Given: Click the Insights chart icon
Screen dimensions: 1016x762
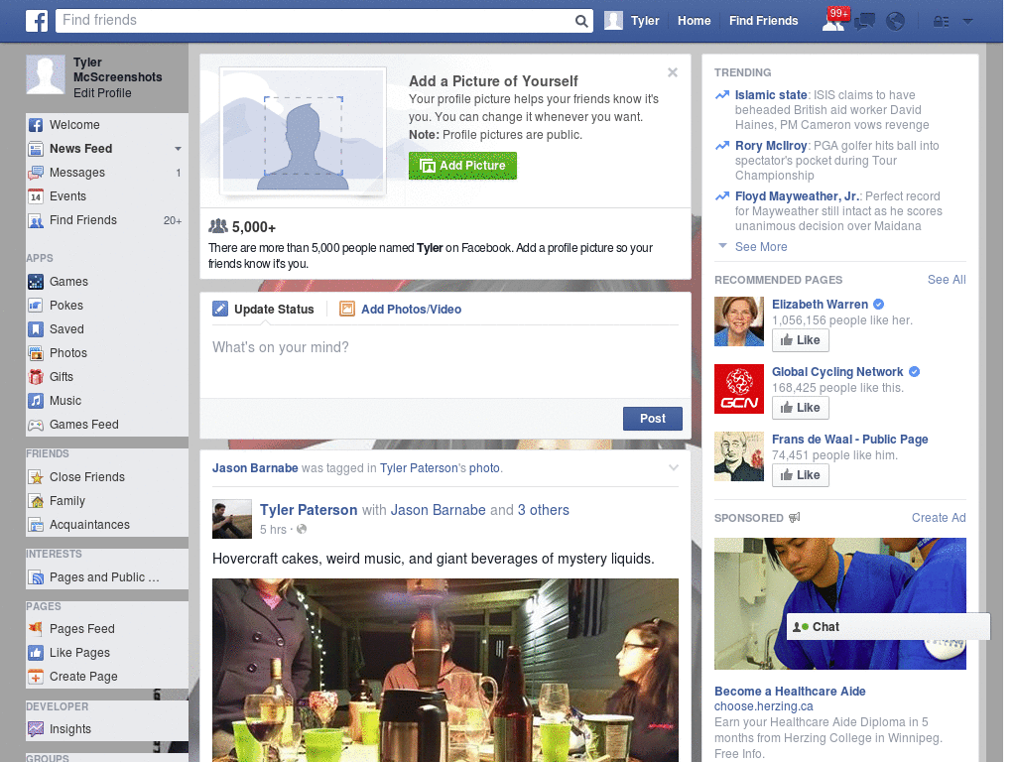Looking at the screenshot, I should point(36,729).
